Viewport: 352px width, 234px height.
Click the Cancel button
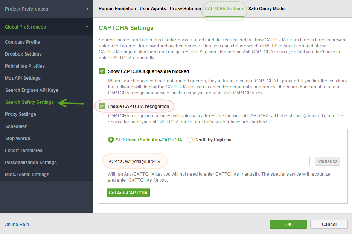(x=329, y=224)
